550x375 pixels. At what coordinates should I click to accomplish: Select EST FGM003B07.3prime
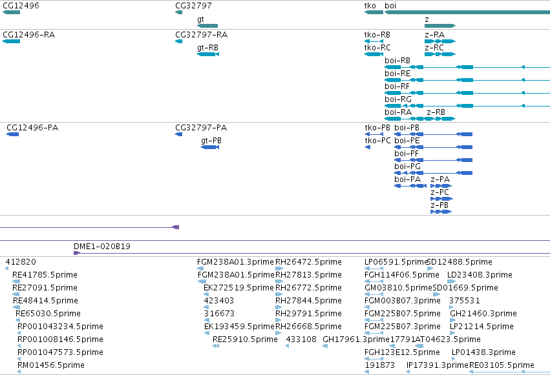[366, 307]
